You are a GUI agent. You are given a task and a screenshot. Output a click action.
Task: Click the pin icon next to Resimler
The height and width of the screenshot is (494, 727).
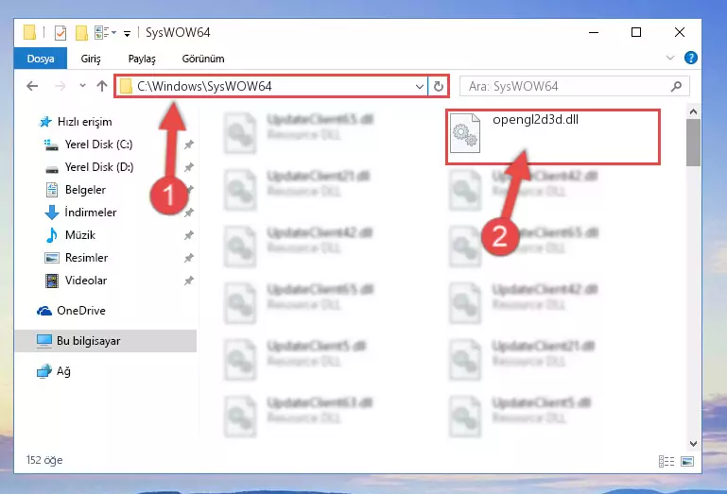(189, 258)
